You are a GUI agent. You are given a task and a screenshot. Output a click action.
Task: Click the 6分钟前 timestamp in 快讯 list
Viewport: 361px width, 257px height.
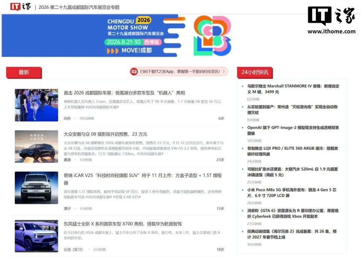pos(253,99)
